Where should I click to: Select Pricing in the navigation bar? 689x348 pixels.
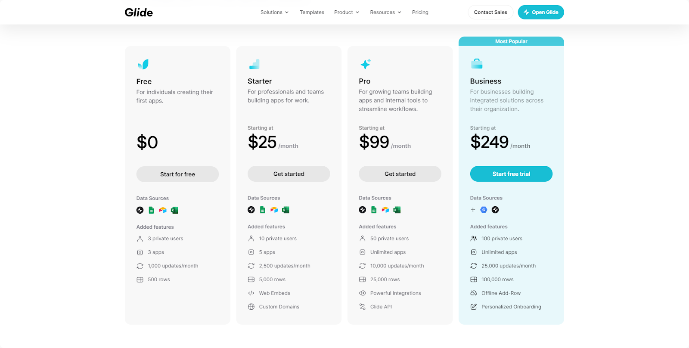(x=420, y=12)
